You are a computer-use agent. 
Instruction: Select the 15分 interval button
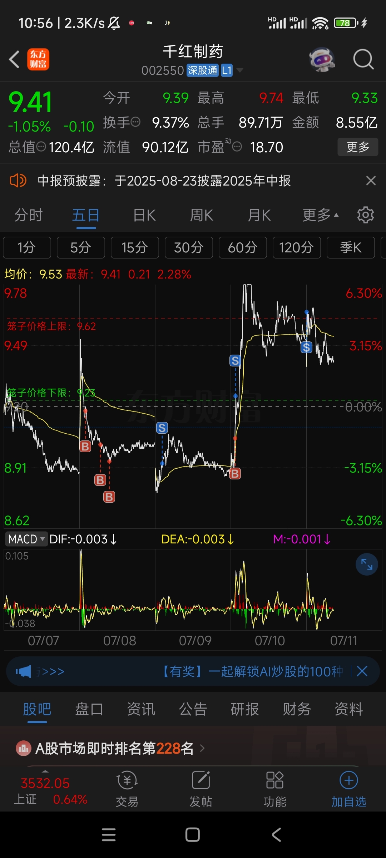pos(135,247)
